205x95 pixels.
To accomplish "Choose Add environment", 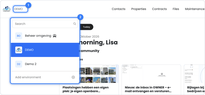I will click(45, 77).
